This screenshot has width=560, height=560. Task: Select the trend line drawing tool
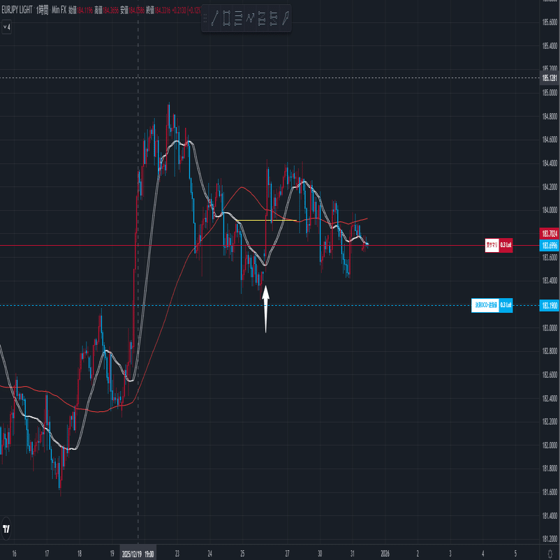[x=215, y=17]
